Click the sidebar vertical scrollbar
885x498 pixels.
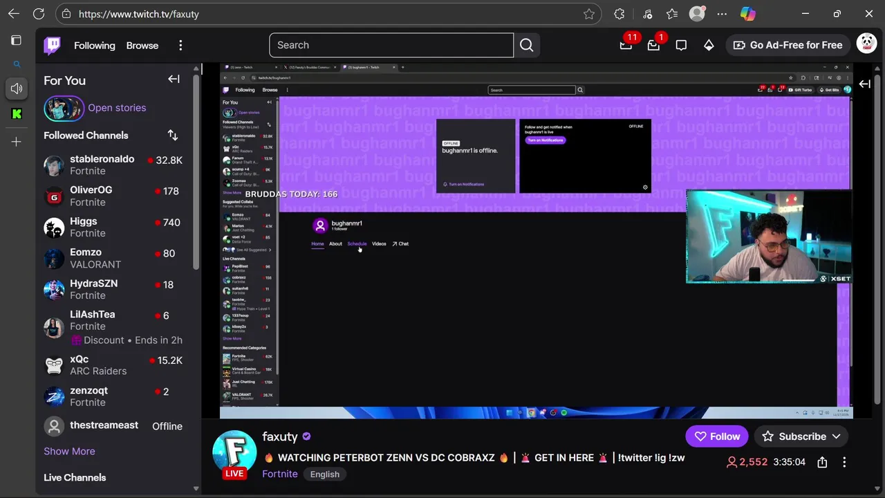pos(196,173)
